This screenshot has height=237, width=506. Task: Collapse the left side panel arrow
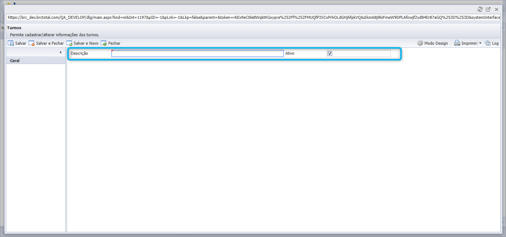60,53
